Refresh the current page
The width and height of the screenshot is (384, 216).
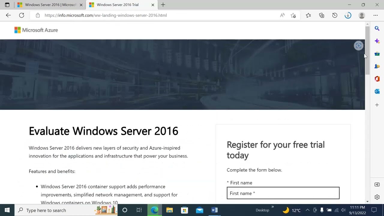click(22, 15)
